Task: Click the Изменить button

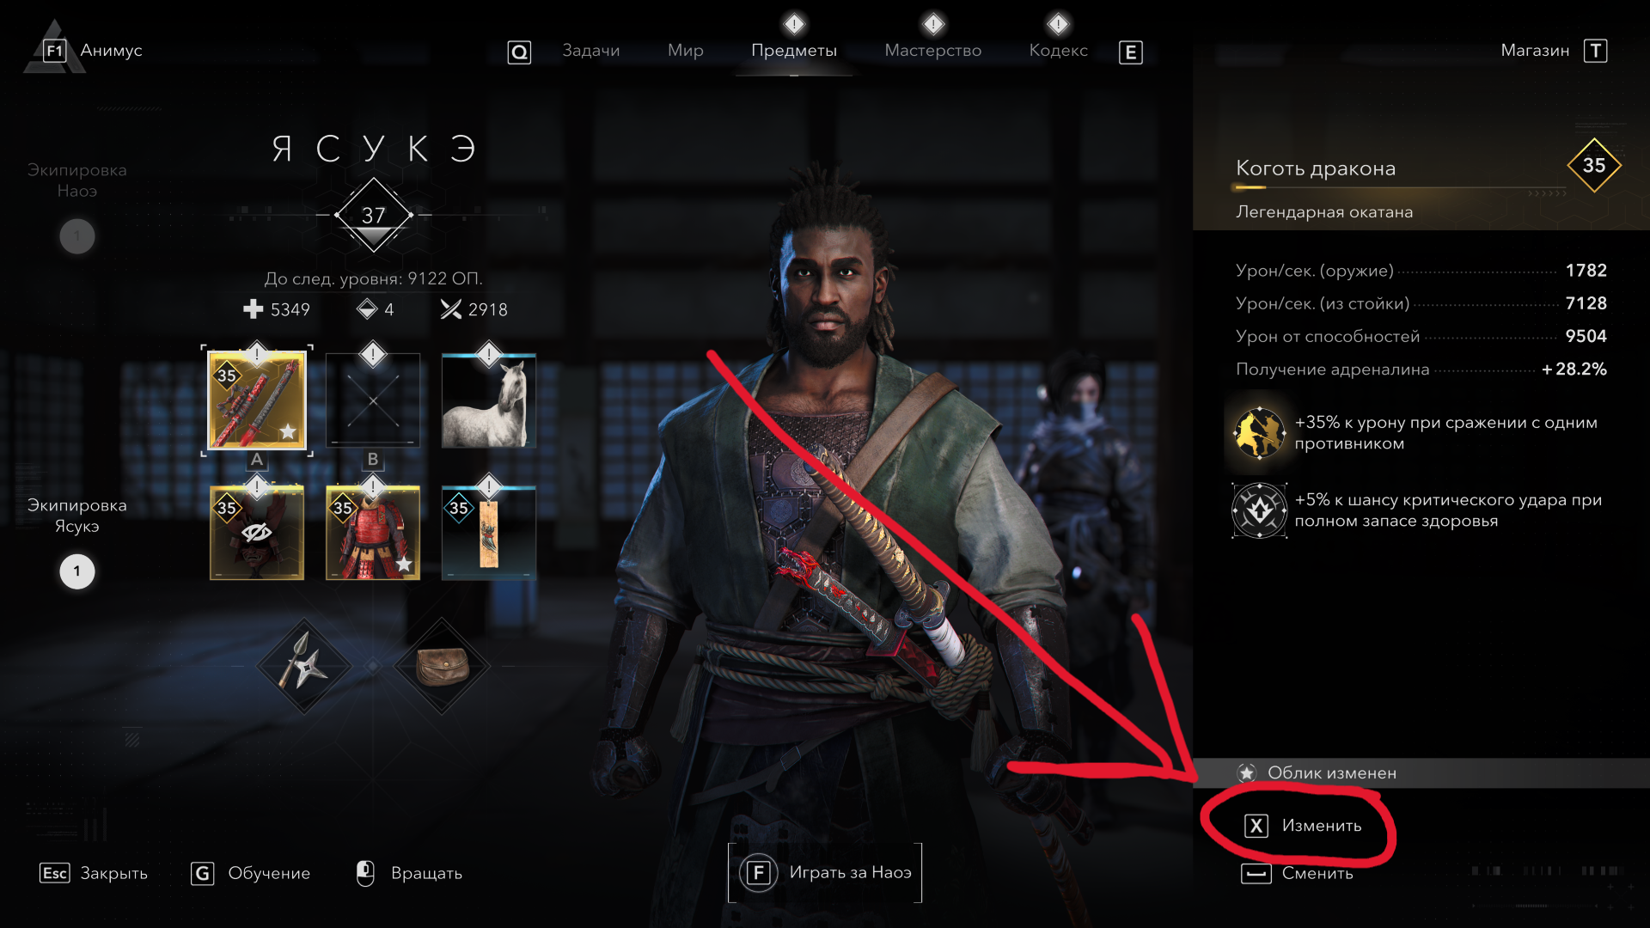Action: click(x=1304, y=826)
